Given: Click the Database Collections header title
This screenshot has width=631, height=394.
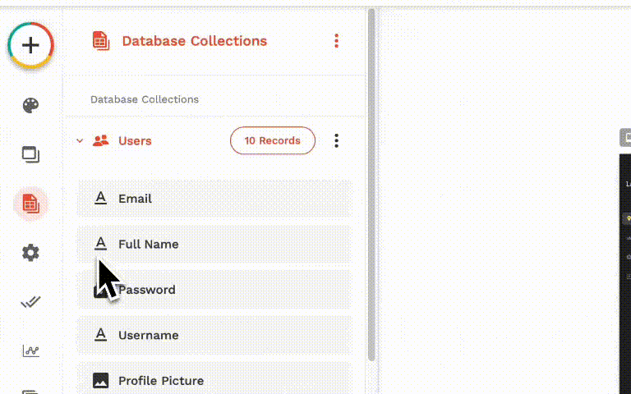Looking at the screenshot, I should pyautogui.click(x=194, y=41).
